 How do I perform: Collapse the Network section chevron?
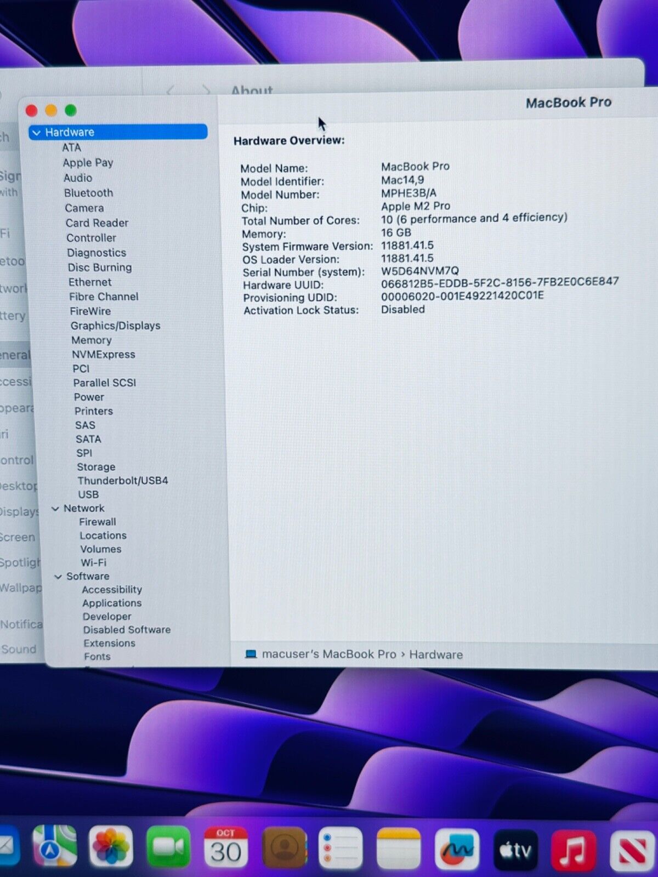pyautogui.click(x=55, y=509)
